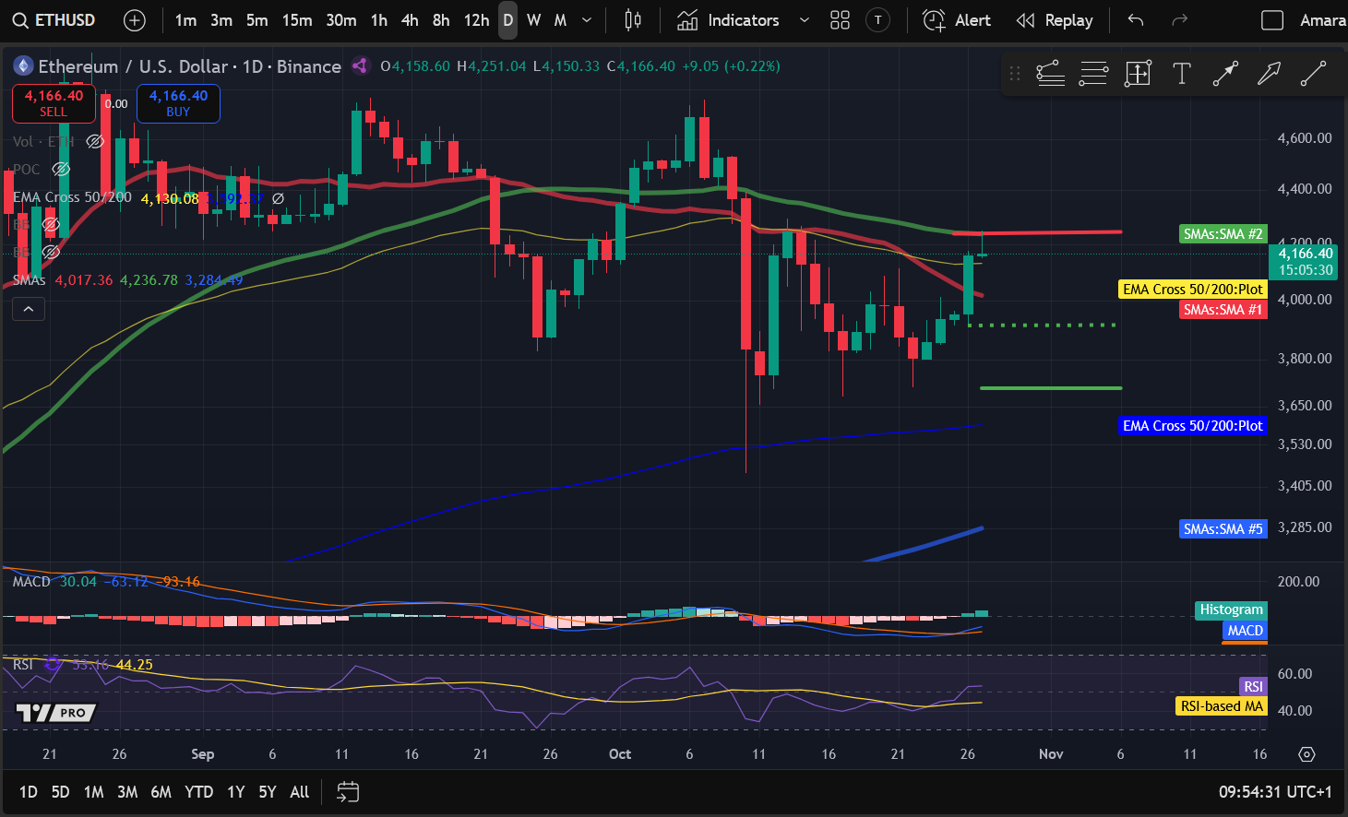Click the plus icon beside ETHUSD
Screen dimensions: 1348x817
pos(135,19)
